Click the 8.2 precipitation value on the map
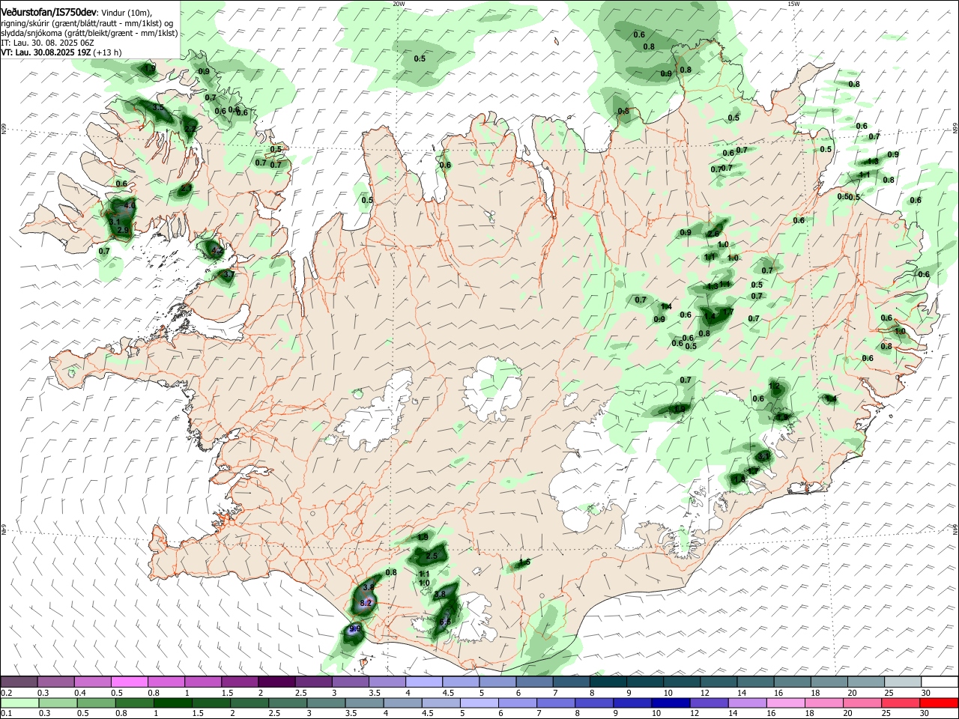This screenshot has height=719, width=959. [366, 603]
